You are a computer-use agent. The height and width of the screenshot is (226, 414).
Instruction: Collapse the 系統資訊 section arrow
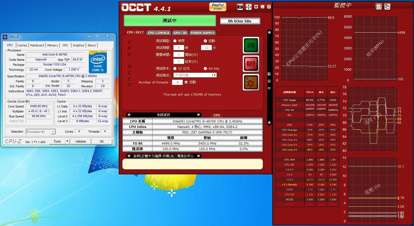198,115
